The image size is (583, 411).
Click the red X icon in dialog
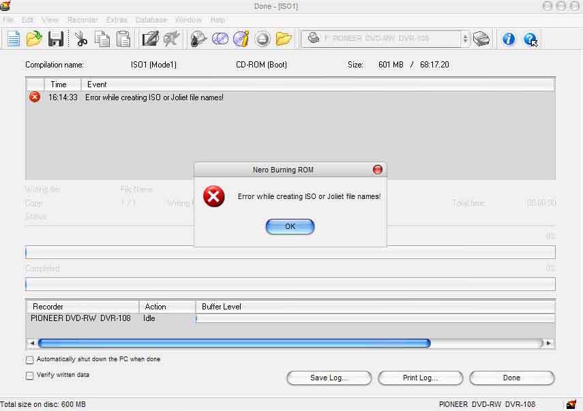pyautogui.click(x=214, y=196)
